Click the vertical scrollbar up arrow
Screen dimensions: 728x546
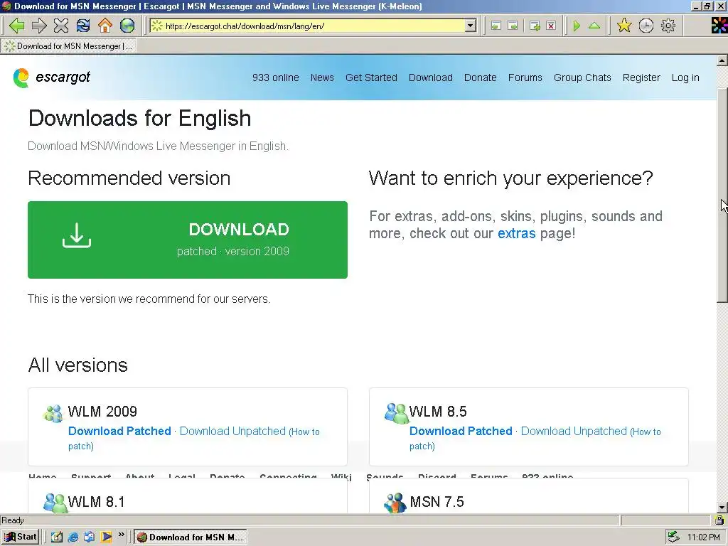point(722,60)
